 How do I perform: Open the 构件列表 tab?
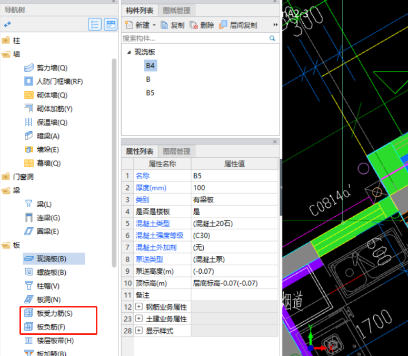coord(140,11)
